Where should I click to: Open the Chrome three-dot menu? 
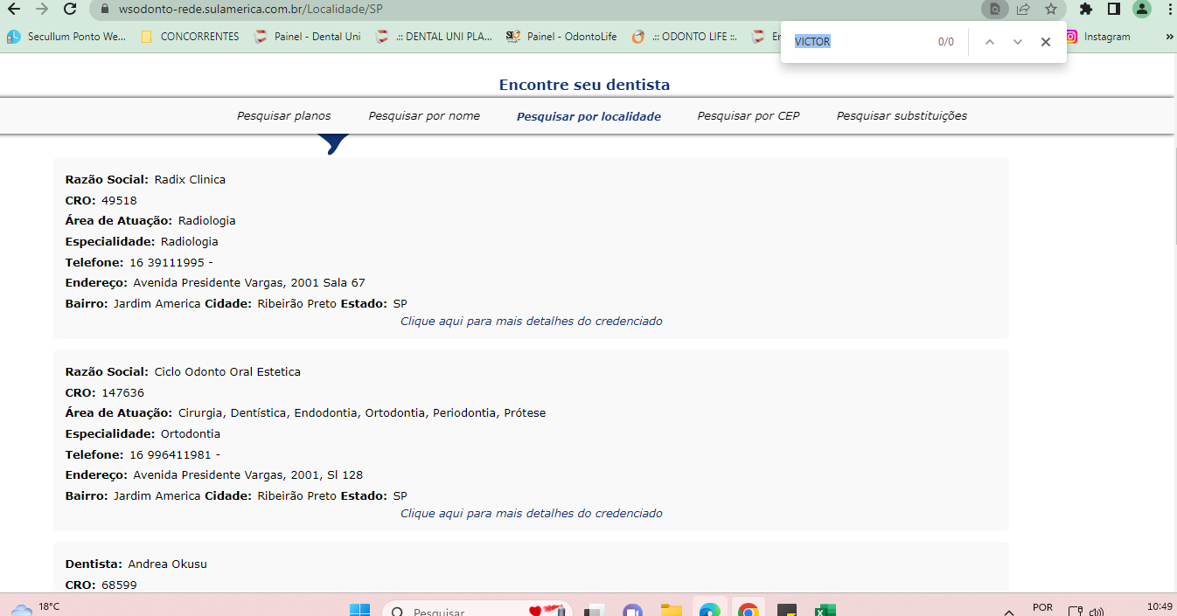1168,10
